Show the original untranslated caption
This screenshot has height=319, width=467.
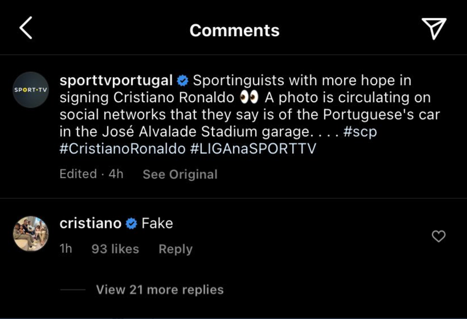click(180, 174)
